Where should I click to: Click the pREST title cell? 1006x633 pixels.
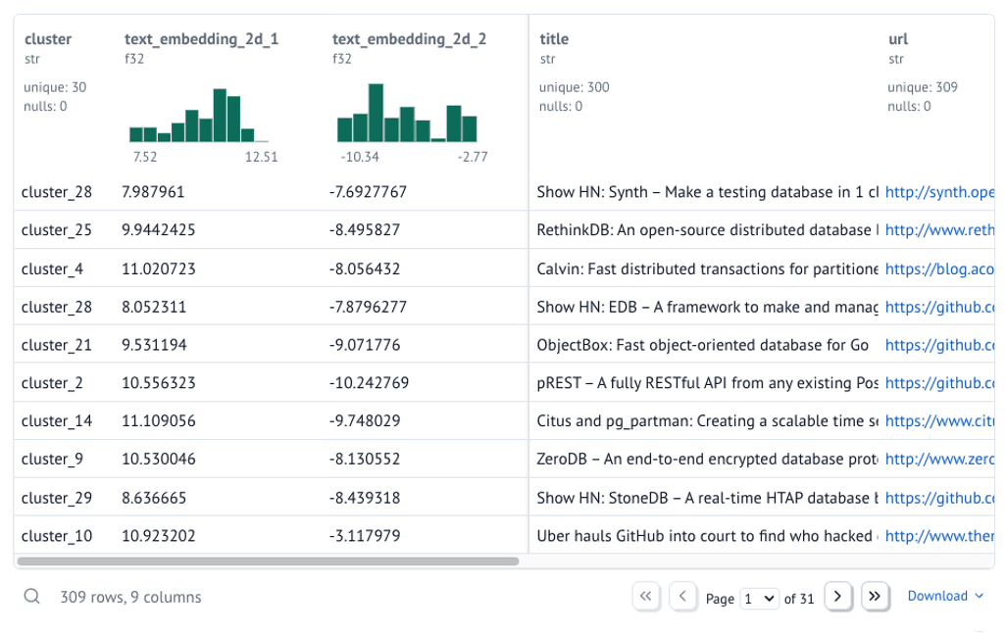[708, 383]
